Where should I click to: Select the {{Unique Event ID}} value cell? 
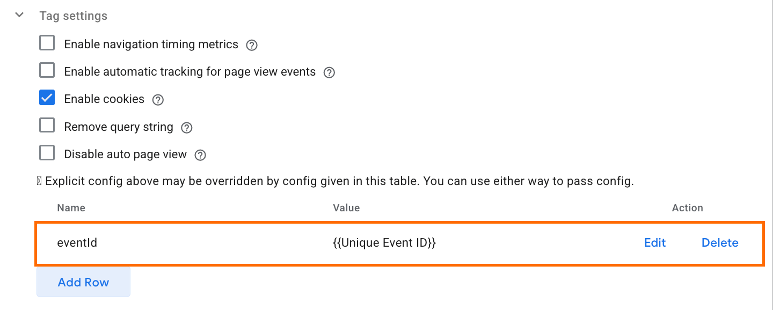click(384, 243)
